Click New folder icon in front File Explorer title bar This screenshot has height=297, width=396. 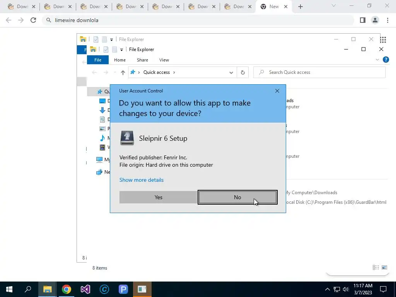[x=114, y=49]
